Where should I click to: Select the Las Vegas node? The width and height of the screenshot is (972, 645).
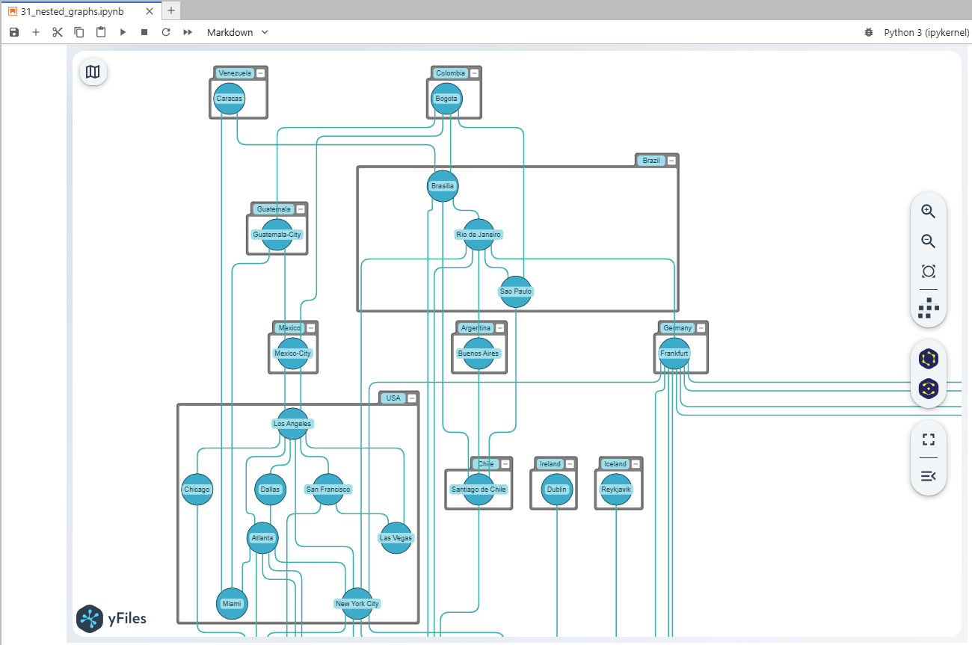pos(396,538)
